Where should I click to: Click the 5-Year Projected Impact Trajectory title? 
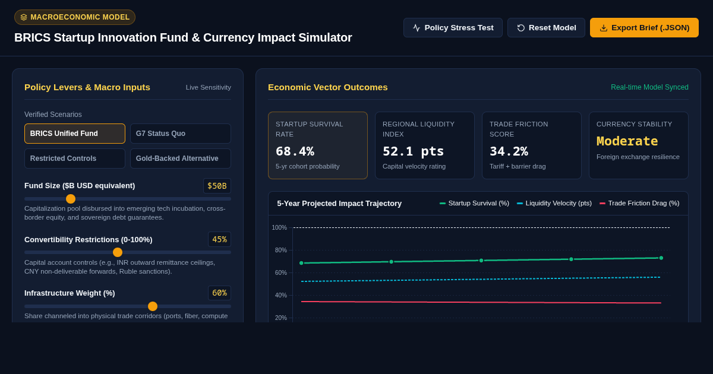[x=339, y=203]
